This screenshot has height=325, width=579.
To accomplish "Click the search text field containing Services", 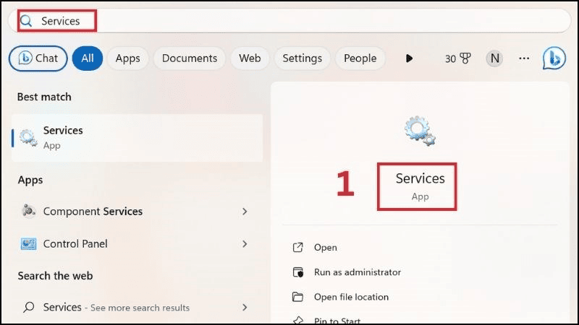I will click(x=289, y=21).
